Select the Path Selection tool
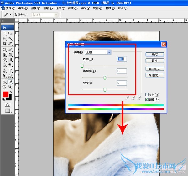 [4, 76]
